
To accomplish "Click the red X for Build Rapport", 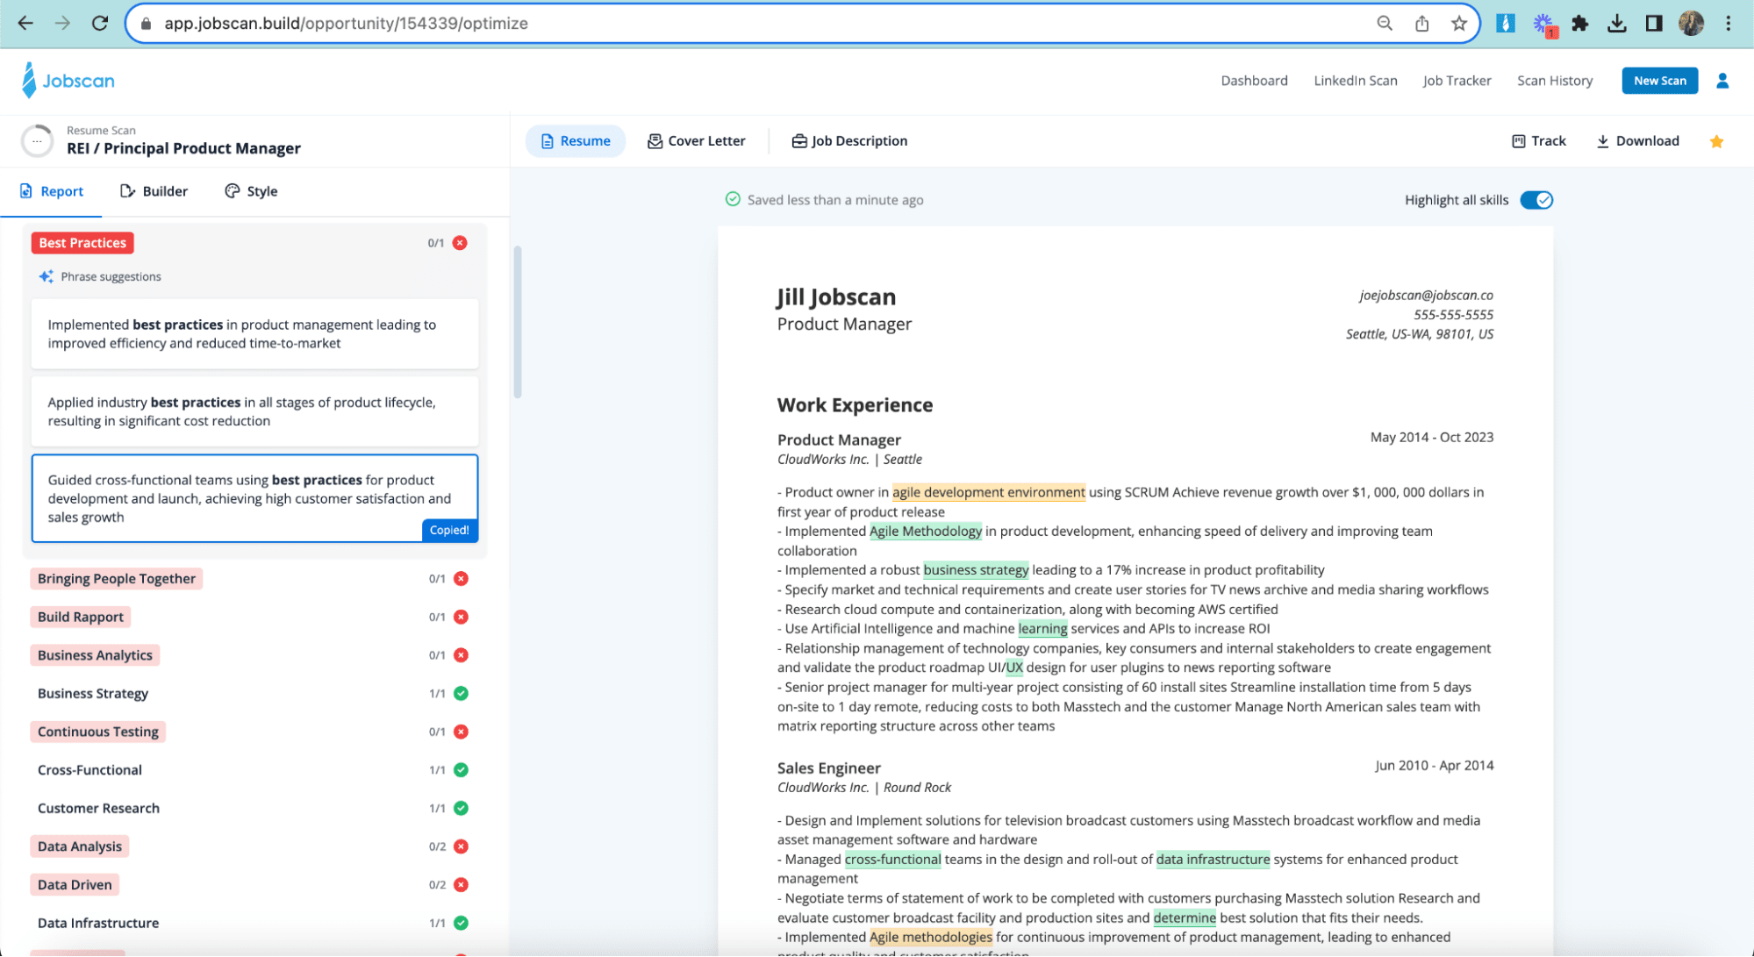I will coord(461,617).
